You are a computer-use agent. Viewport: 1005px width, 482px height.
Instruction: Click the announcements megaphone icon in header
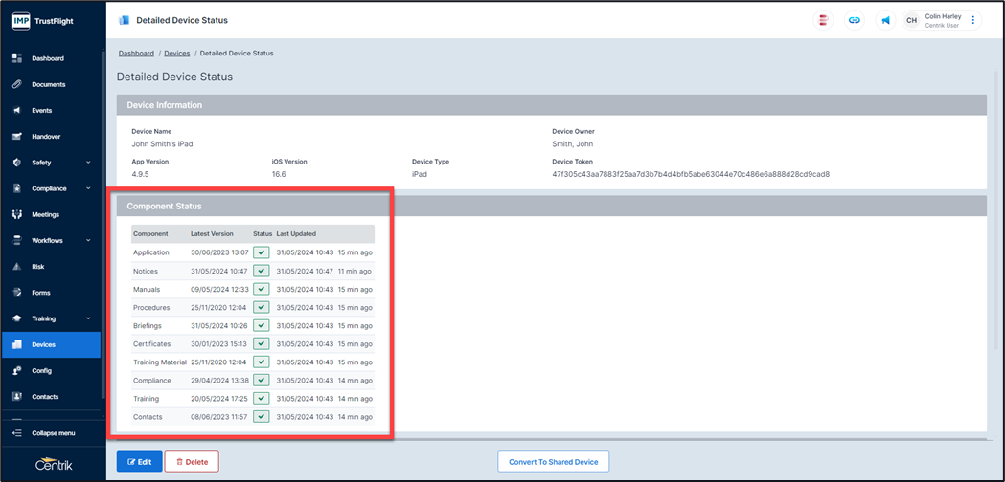coord(885,20)
